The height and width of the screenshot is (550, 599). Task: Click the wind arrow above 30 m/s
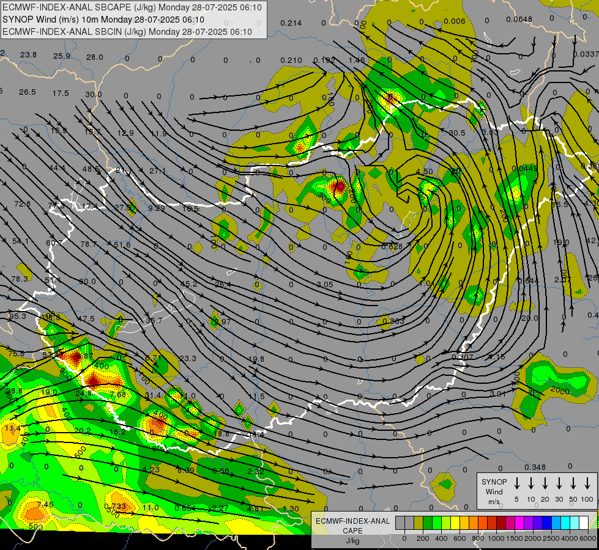[559, 483]
